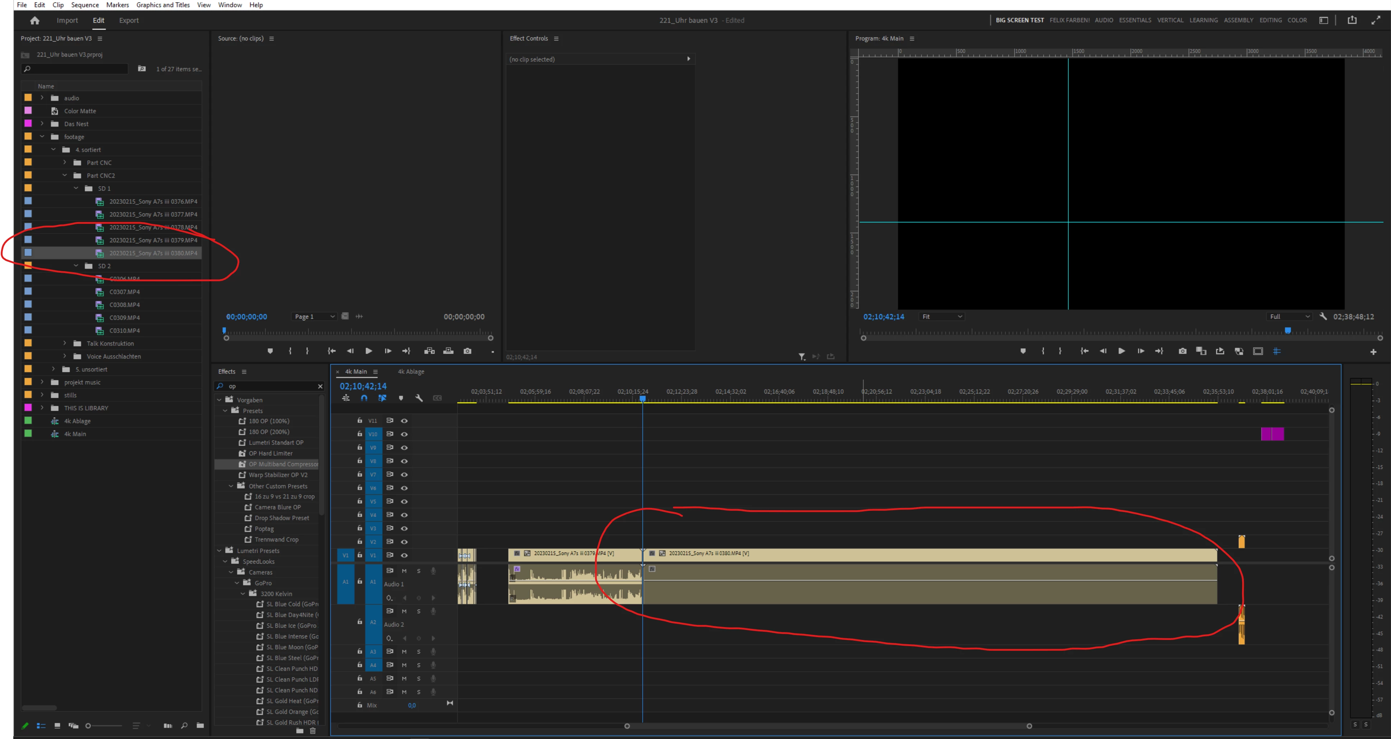Hide the V1 track with its eye icon

point(404,555)
